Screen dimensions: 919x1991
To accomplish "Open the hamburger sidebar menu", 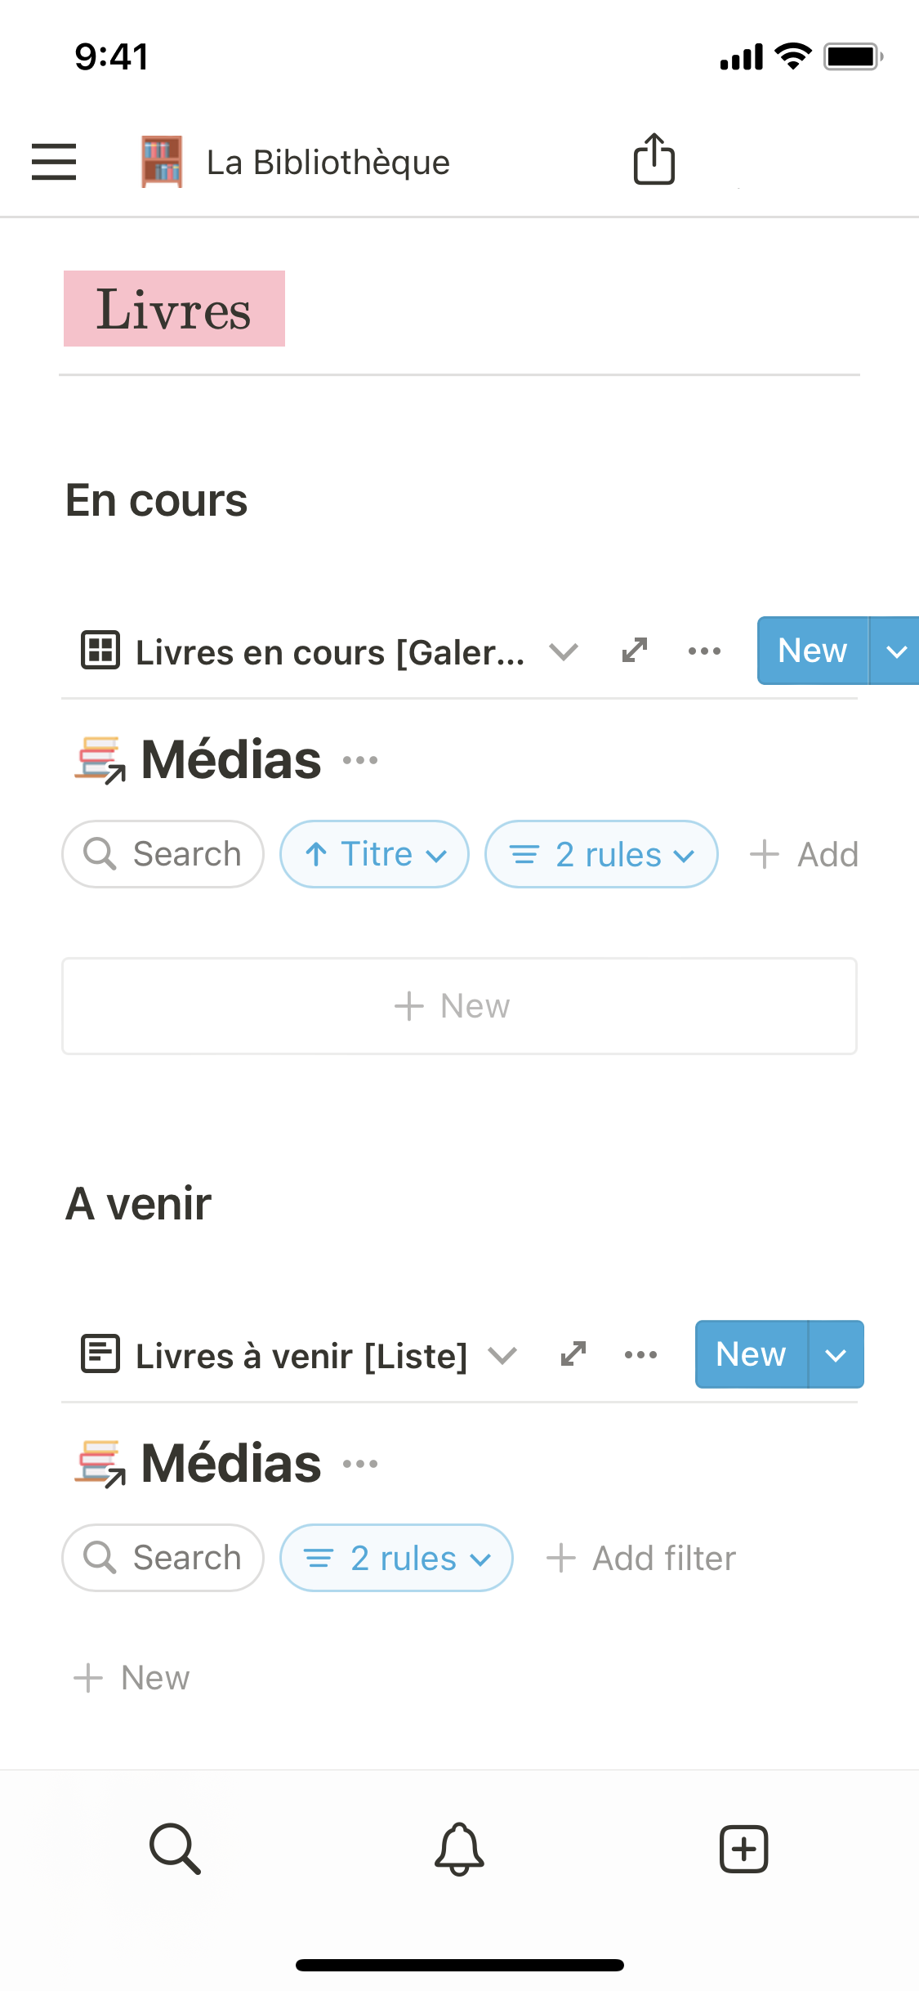I will pyautogui.click(x=54, y=161).
